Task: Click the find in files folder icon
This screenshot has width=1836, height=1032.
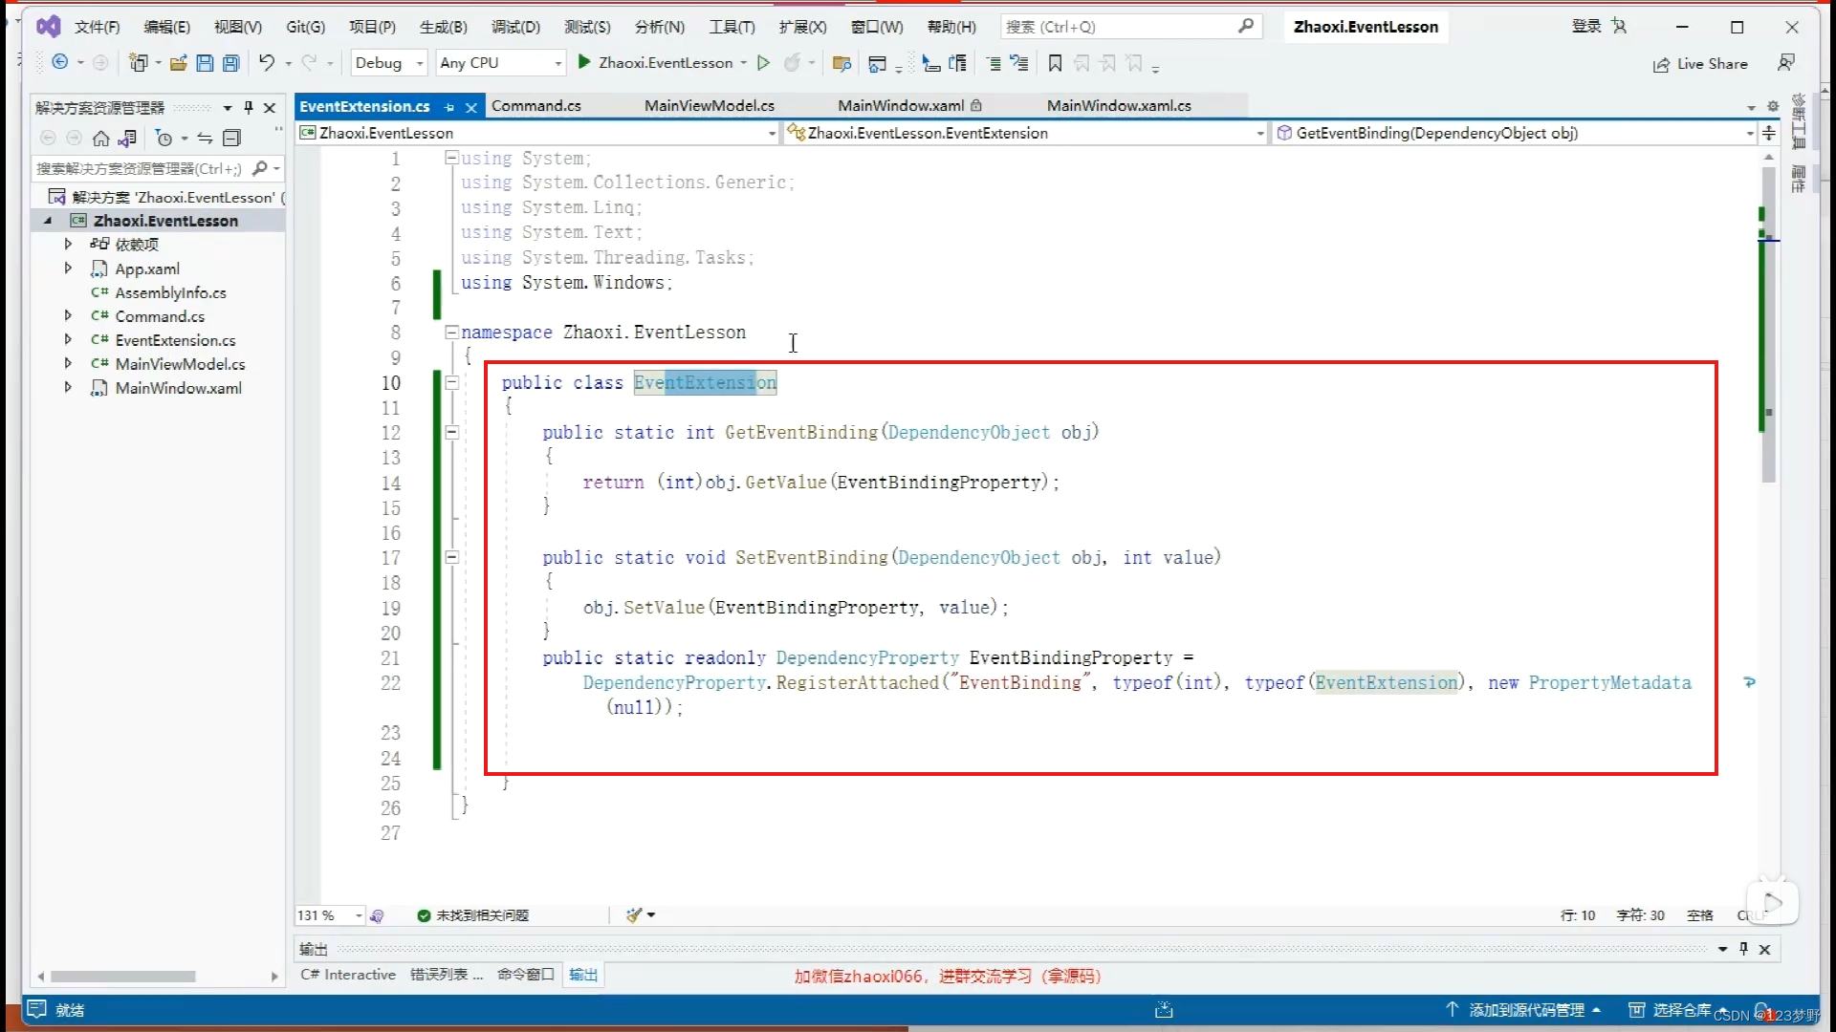Action: pos(841,63)
